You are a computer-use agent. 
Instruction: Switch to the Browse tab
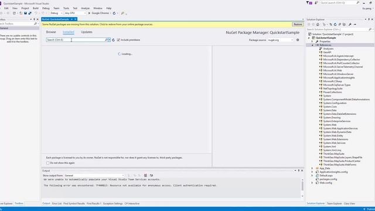(x=51, y=32)
